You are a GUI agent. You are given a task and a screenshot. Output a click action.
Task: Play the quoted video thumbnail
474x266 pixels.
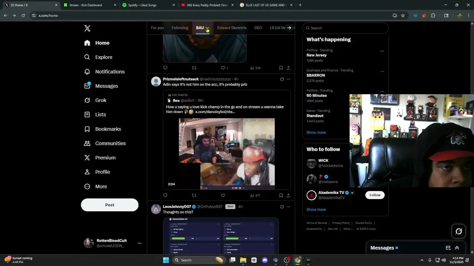227,154
